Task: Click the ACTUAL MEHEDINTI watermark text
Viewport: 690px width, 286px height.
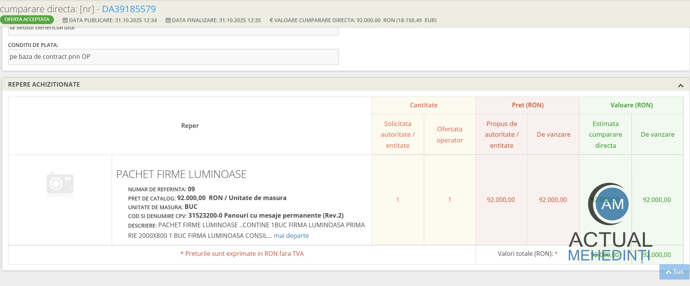Action: click(610, 247)
